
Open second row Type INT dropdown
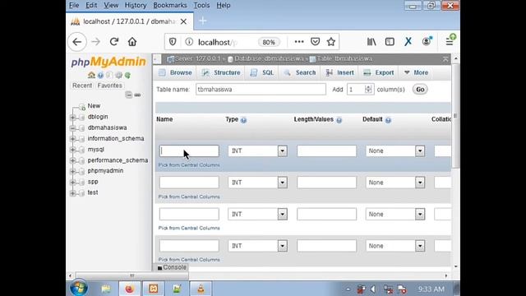[x=257, y=183]
